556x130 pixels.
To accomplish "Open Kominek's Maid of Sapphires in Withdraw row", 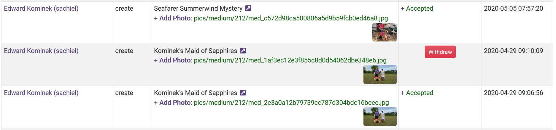I will 196,51.
